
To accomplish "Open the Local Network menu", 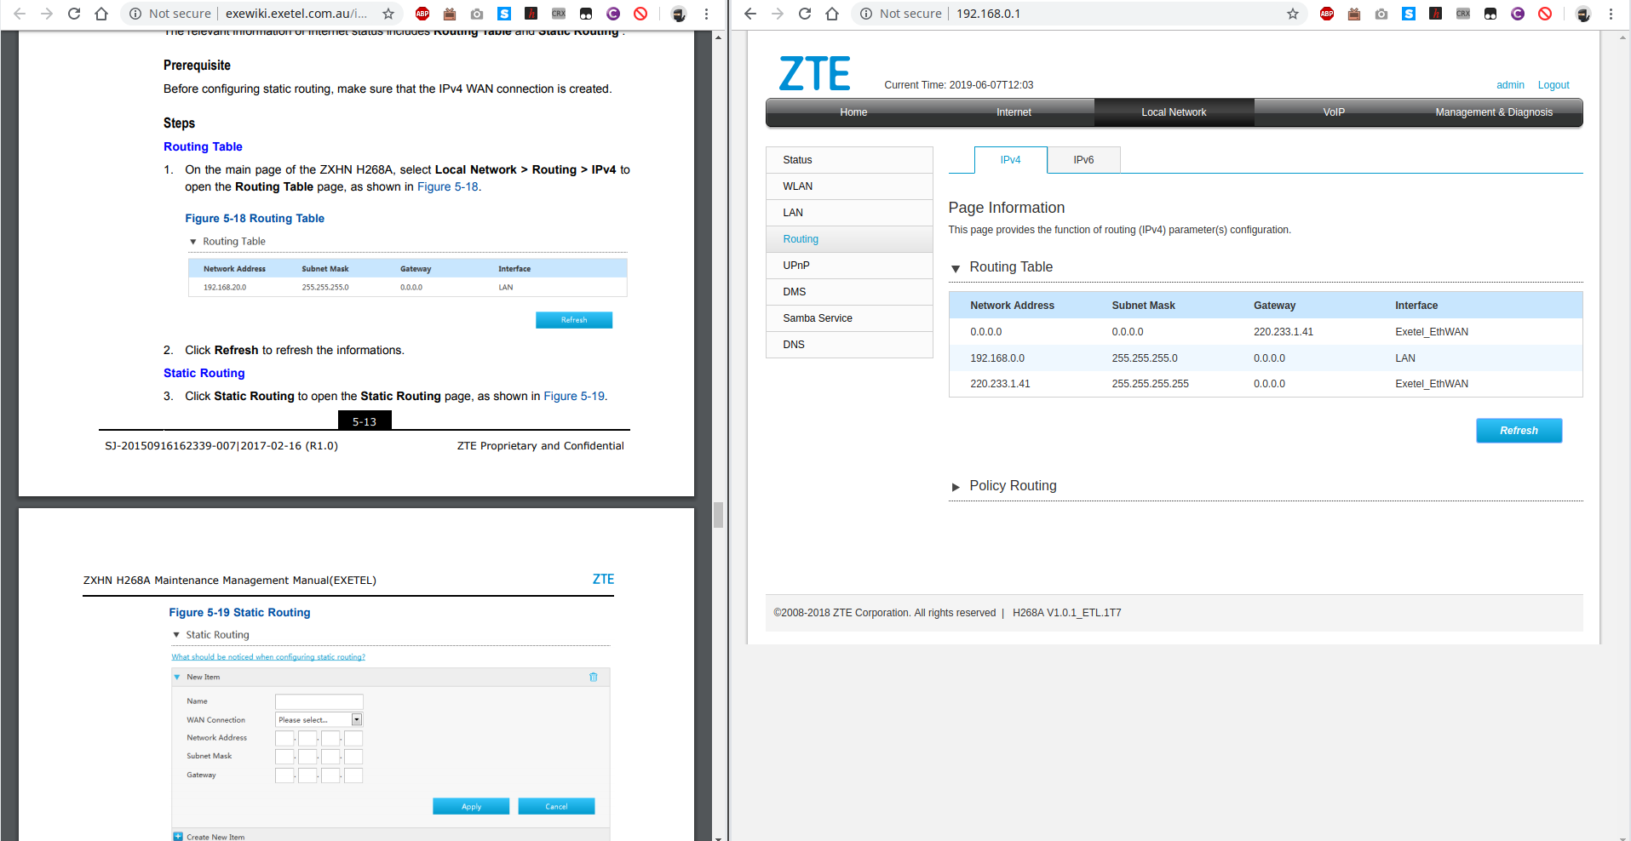I will [1174, 112].
